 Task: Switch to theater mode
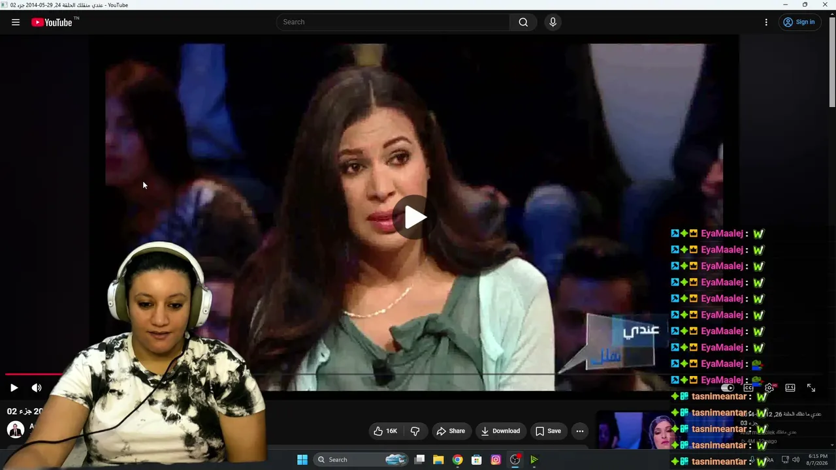click(x=790, y=388)
